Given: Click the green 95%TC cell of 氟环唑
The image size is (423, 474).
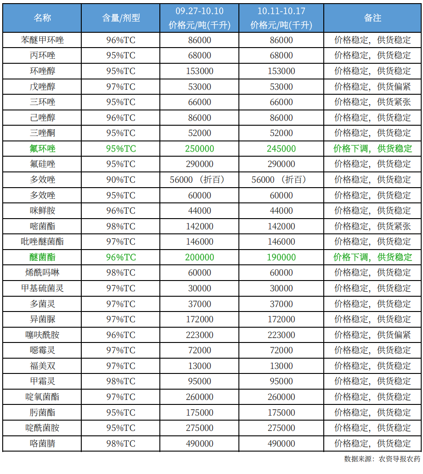Looking at the screenshot, I should (121, 149).
